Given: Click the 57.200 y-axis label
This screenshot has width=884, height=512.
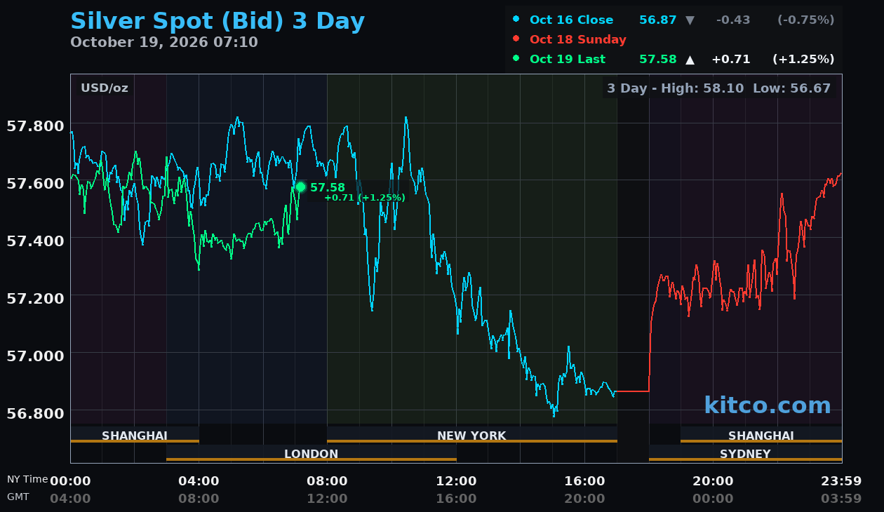Looking at the screenshot, I should pos(35,298).
